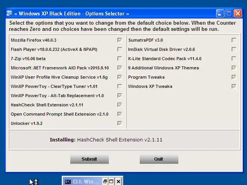Click 'K-Lite Standard Codec Pack v11.4.0' label
247x185 pixels.
165,59
